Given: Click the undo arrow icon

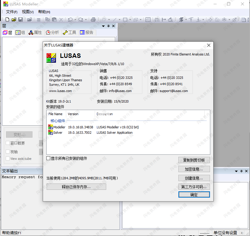Looking at the screenshot, I should tap(70, 19).
